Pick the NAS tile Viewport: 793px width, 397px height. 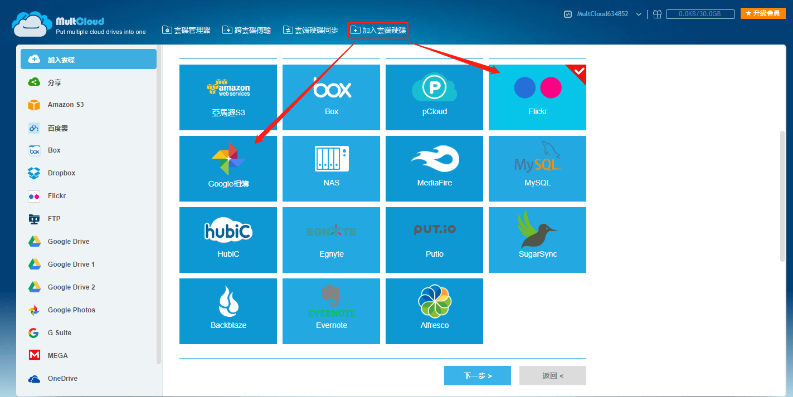pos(331,169)
